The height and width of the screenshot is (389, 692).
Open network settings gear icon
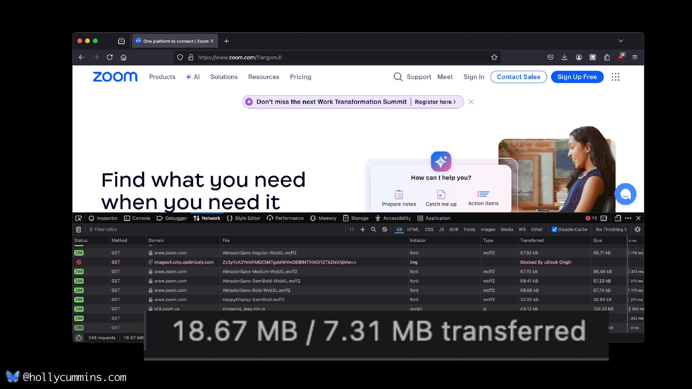[x=637, y=229]
